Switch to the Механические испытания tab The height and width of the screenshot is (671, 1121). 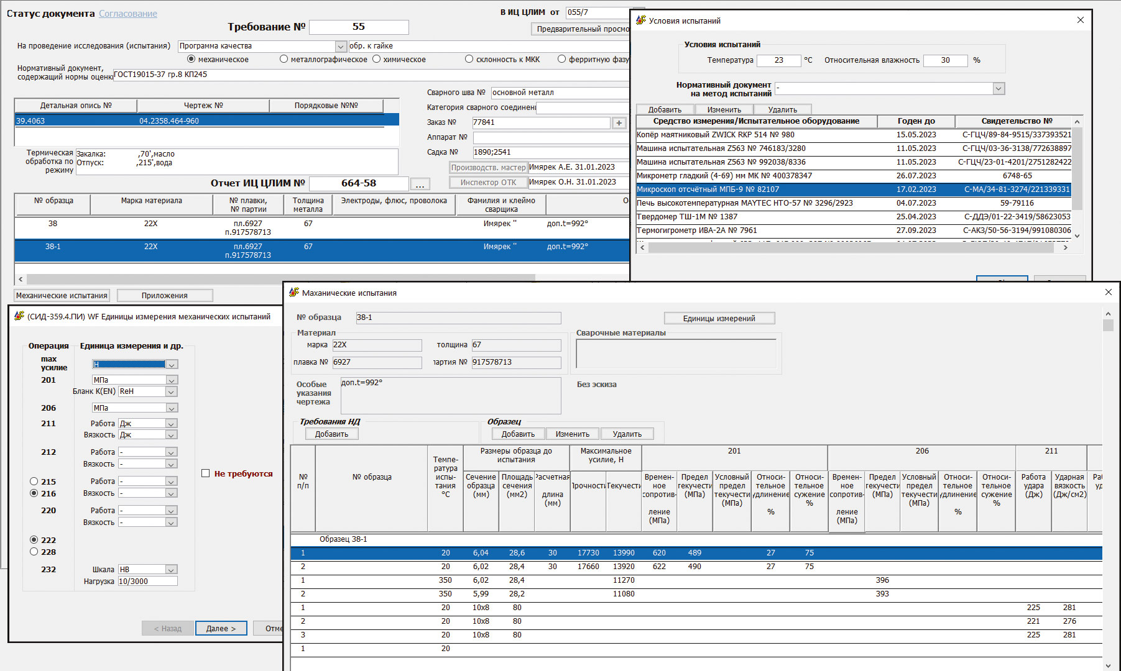tap(62, 296)
